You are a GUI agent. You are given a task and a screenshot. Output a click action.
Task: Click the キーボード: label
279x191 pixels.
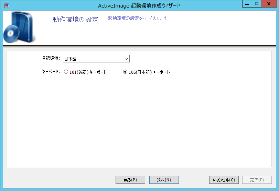(51, 72)
